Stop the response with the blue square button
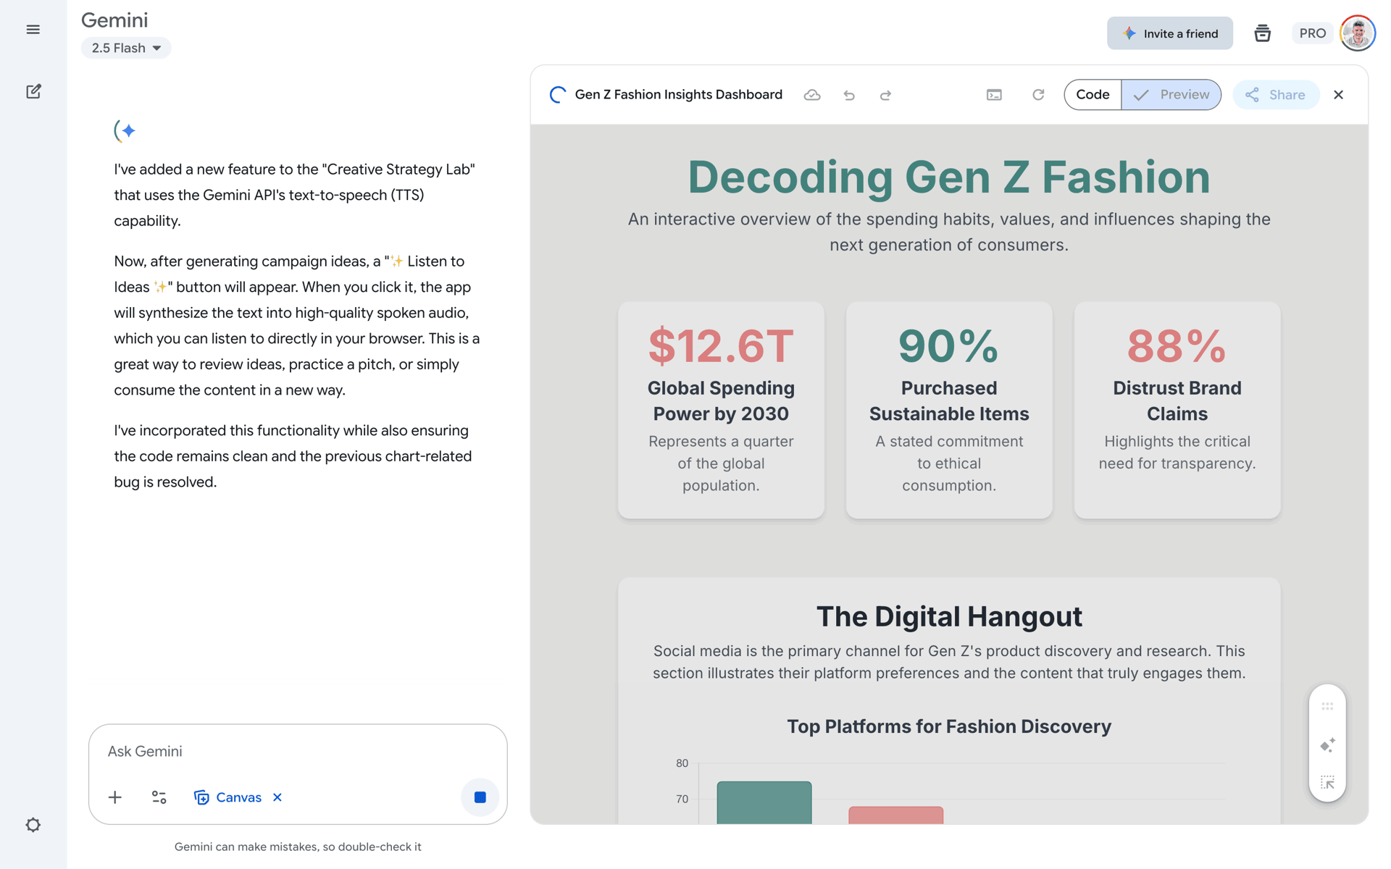Image resolution: width=1391 pixels, height=869 pixels. coord(480,797)
